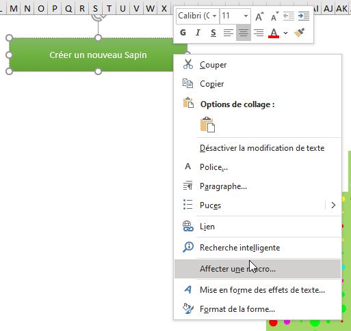This screenshot has height=331, width=351.
Task: Click the Lien globe chain icon
Action: [x=188, y=227]
